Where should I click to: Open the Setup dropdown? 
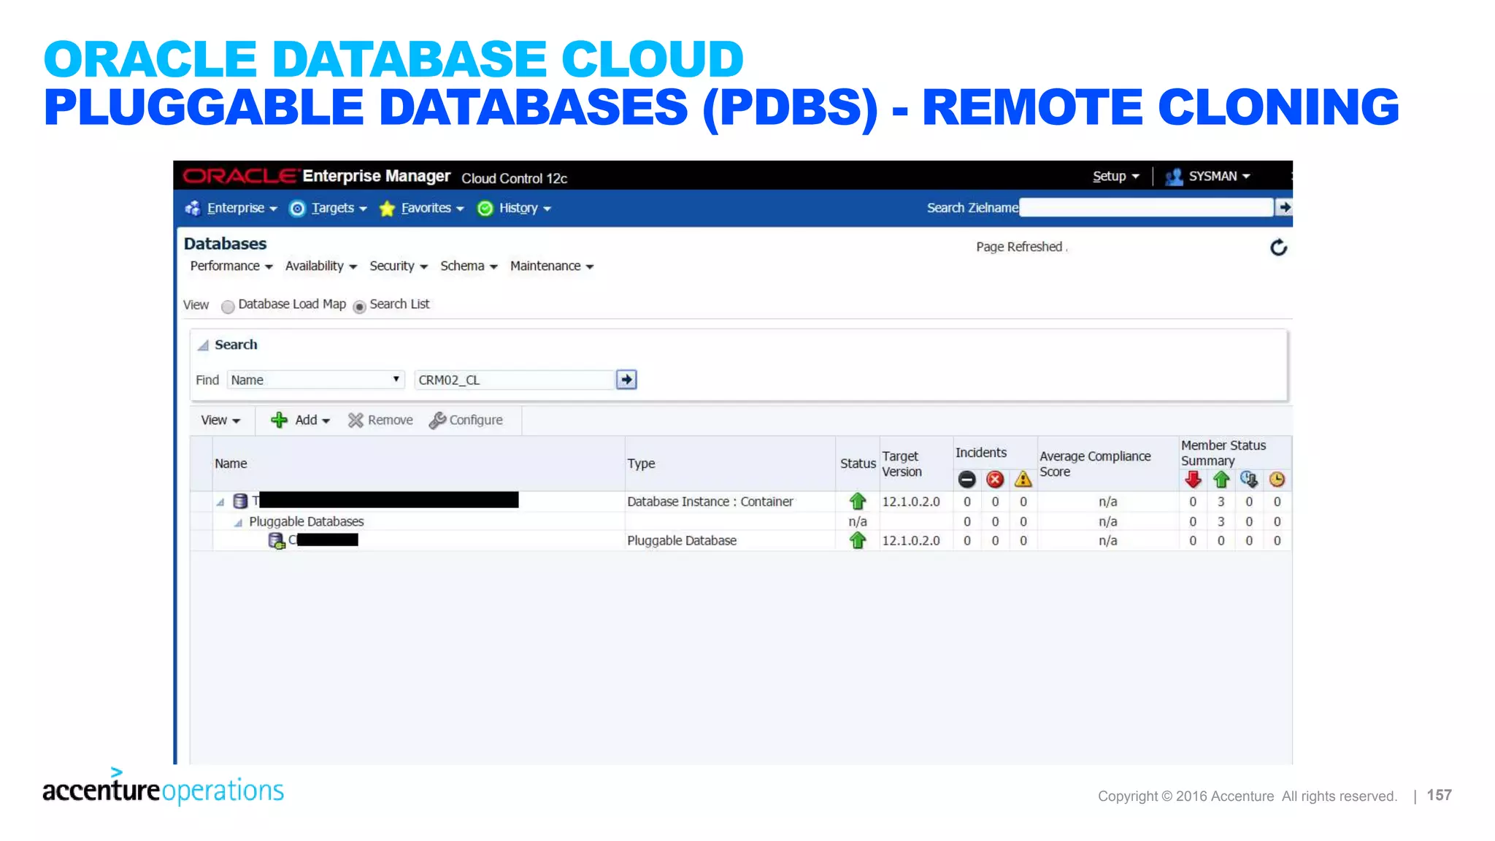(1115, 176)
